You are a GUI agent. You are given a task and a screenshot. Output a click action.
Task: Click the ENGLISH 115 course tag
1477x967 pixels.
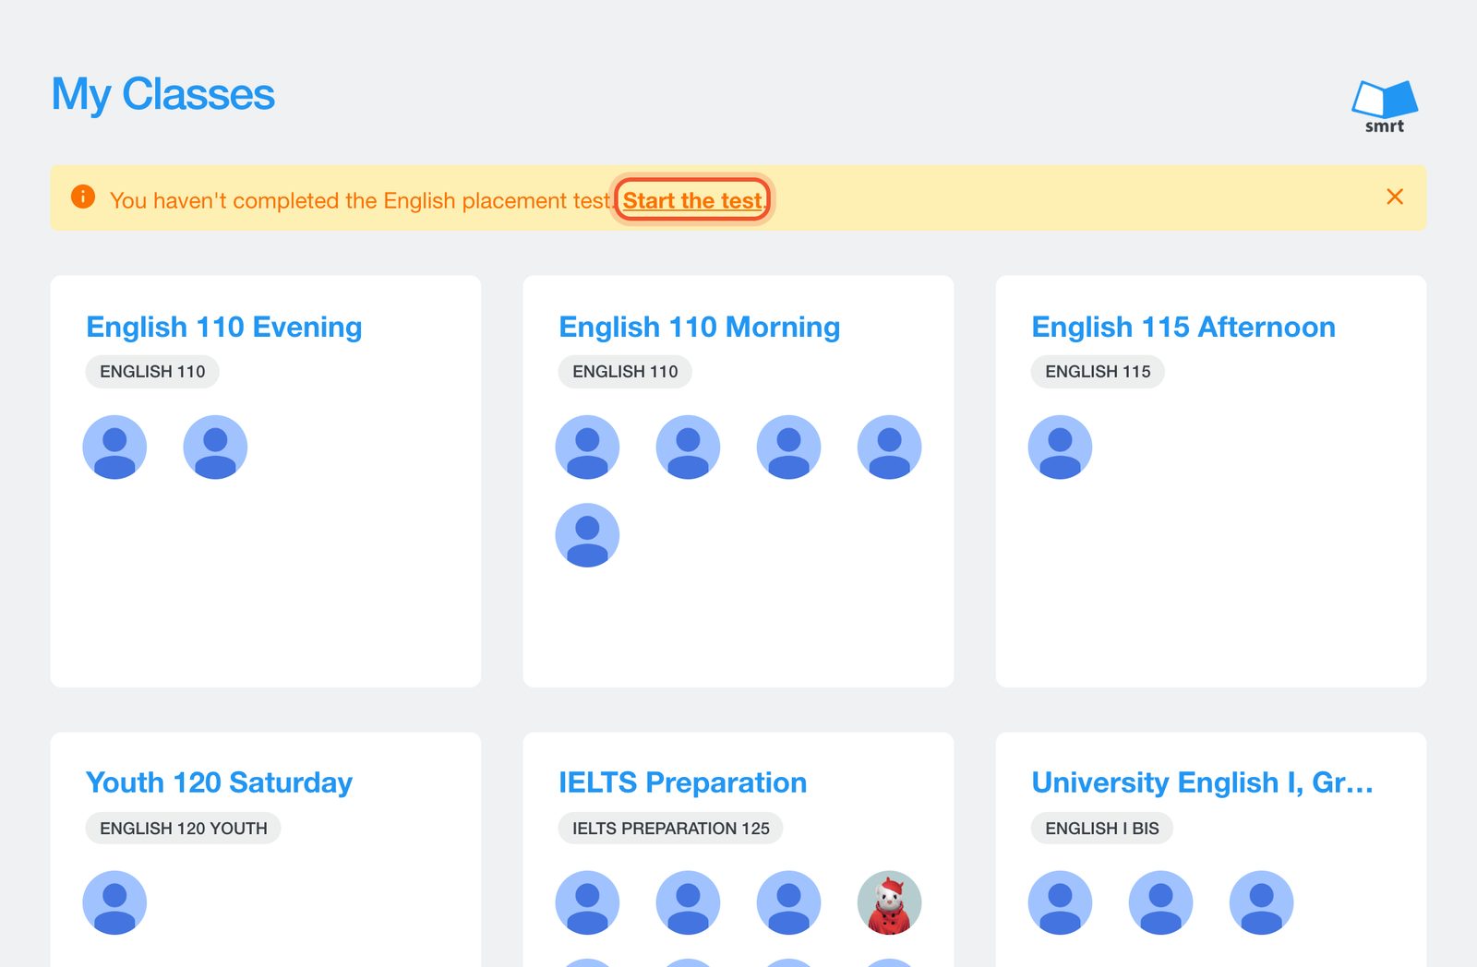(1098, 372)
